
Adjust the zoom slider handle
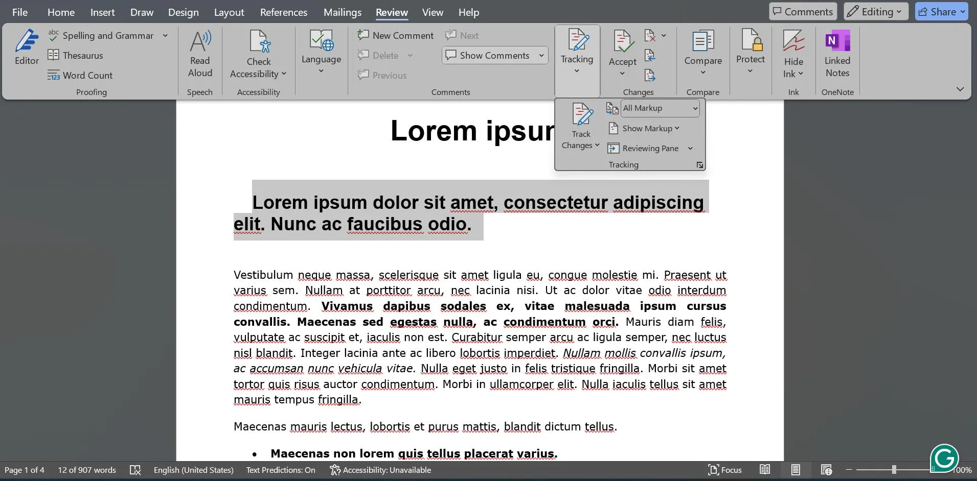(894, 470)
